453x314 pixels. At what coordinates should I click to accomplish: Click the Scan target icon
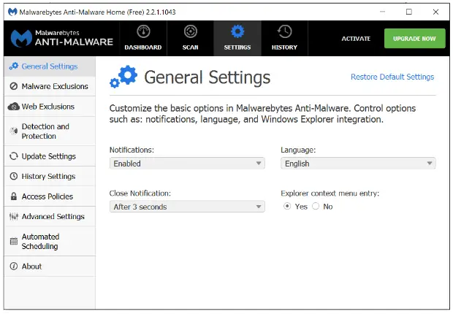(x=191, y=31)
